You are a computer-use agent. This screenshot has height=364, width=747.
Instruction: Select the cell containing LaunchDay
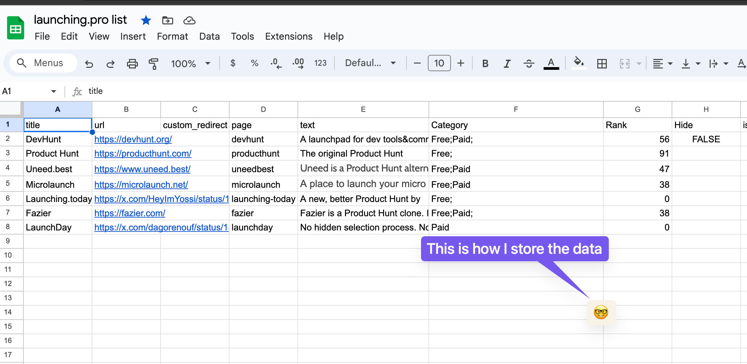(58, 227)
